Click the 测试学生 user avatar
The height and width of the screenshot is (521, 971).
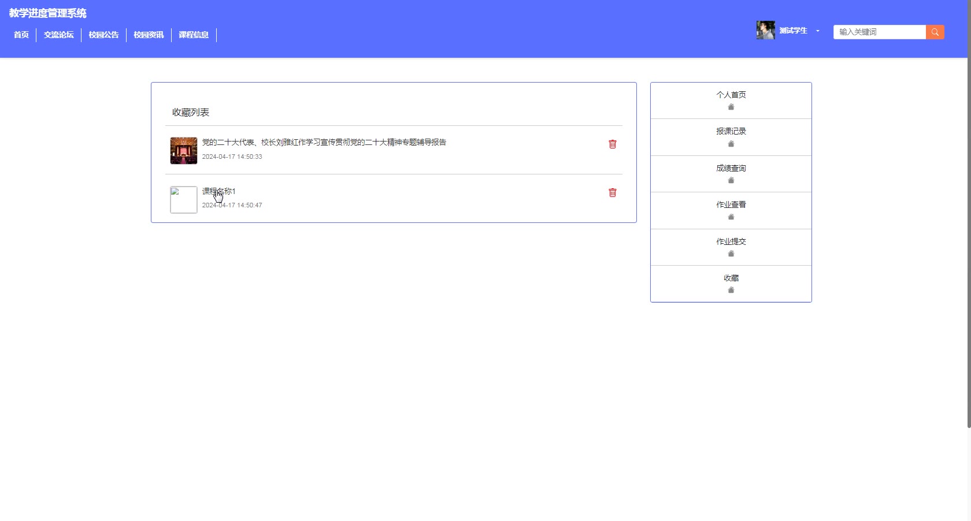coord(765,30)
